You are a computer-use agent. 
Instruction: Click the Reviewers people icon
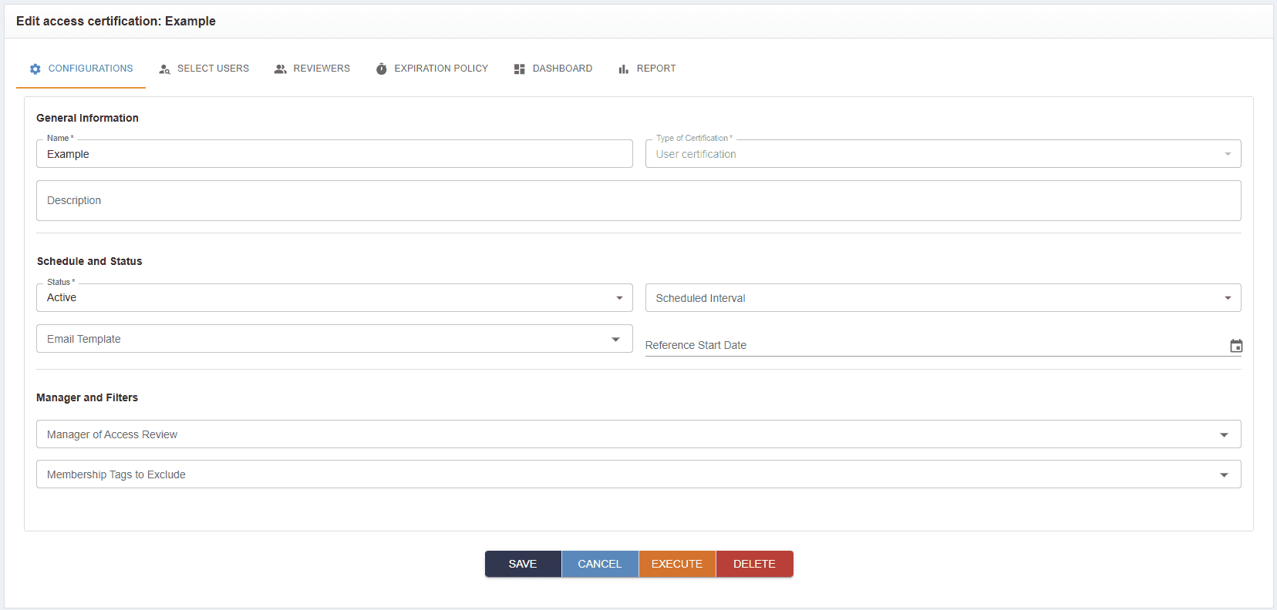tap(280, 69)
